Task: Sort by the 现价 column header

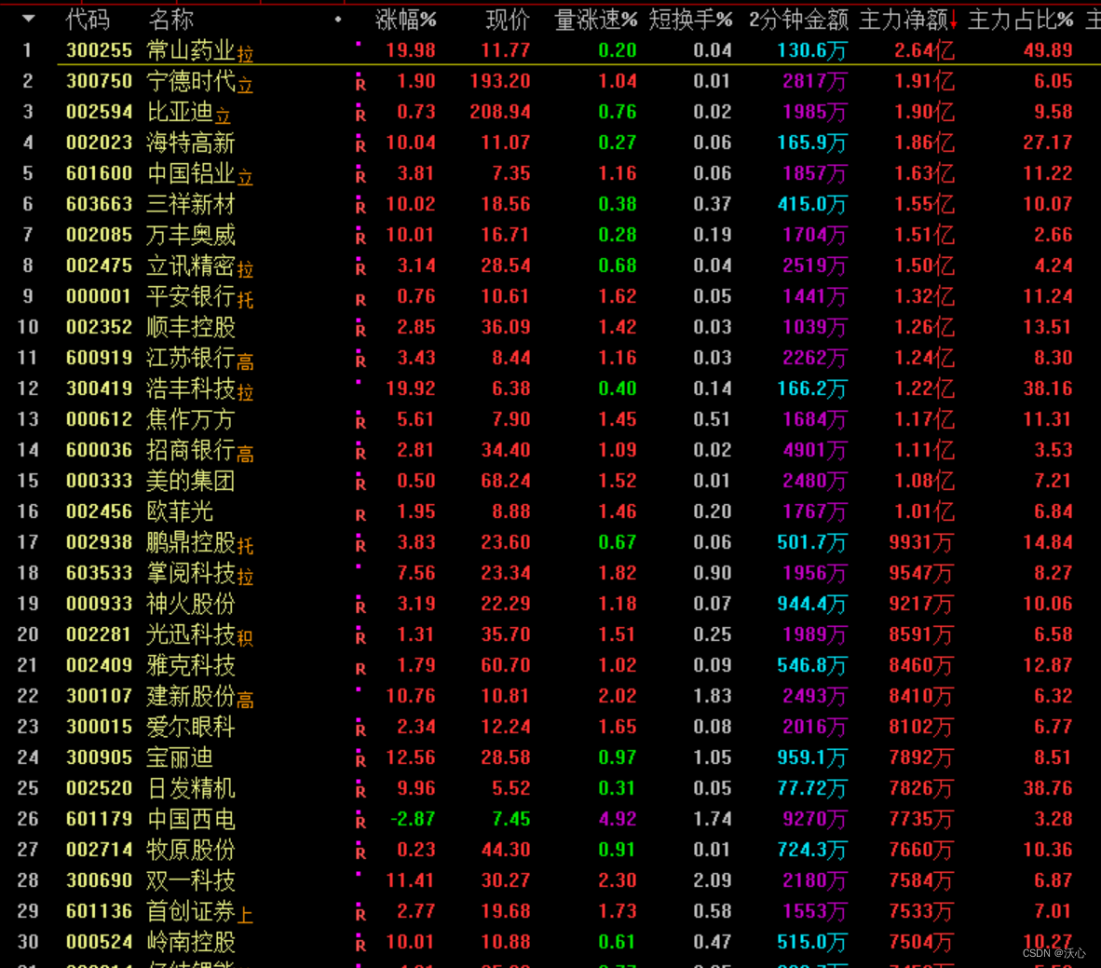Action: coord(508,20)
